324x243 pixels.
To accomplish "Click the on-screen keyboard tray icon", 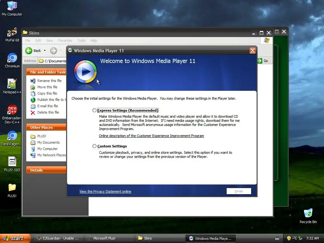I will tap(277, 239).
